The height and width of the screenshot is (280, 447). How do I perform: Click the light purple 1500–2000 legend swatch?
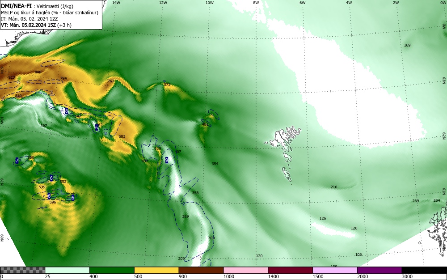[x=335, y=270]
